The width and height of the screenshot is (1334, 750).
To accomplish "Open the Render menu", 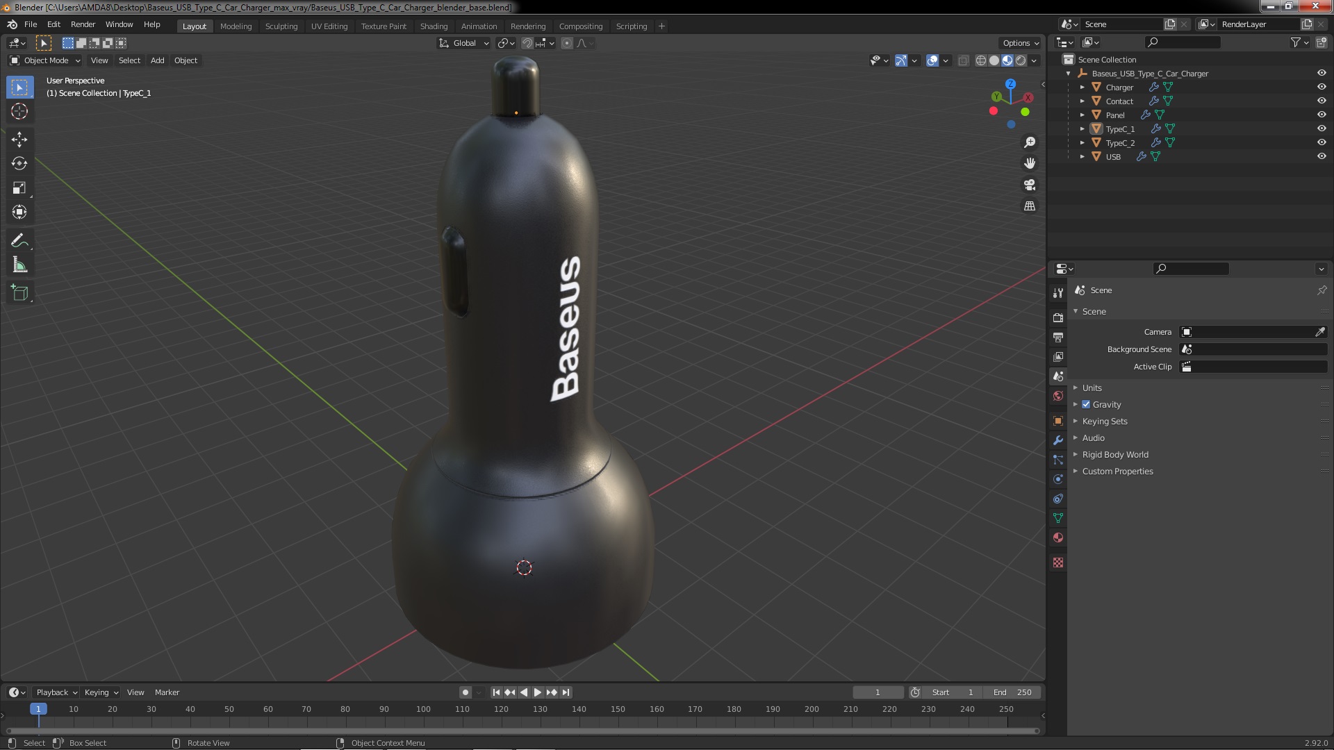I will click(x=83, y=24).
